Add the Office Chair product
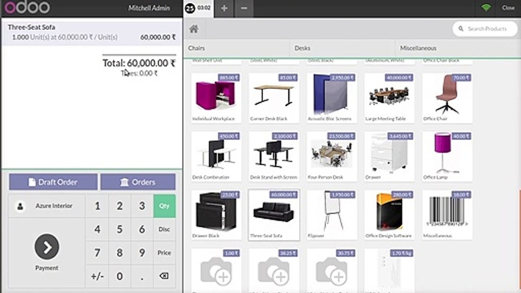The image size is (521, 293). pyautogui.click(x=447, y=98)
